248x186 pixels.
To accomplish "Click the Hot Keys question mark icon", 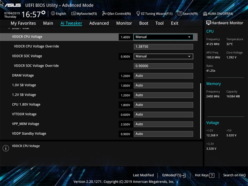I will 212,175.
